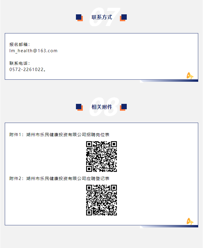Screen dimensions: 203x248
Task: Click the phone number 0572-2261022
Action: (27, 70)
